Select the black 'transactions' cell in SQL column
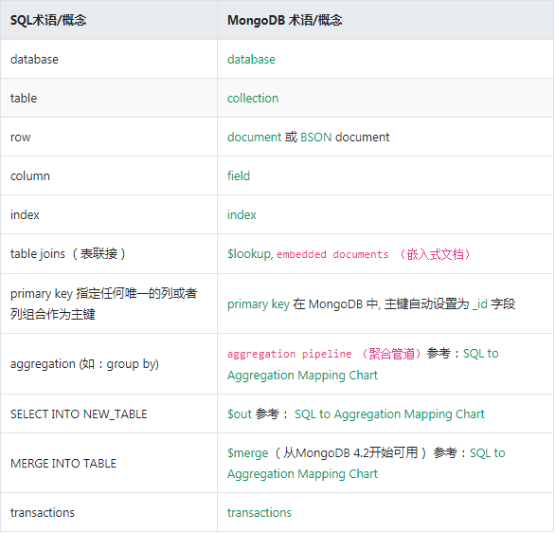Screen dimensions: 555x533 [109, 512]
